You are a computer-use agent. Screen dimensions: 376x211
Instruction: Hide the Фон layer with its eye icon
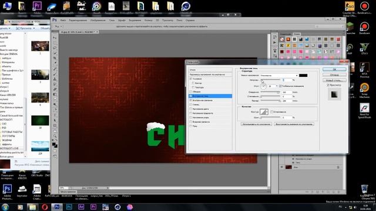pyautogui.click(x=282, y=167)
